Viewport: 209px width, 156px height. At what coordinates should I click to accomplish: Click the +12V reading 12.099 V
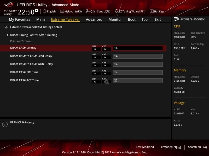pos(179,114)
